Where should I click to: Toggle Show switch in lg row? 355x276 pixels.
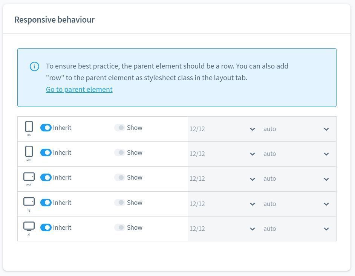(x=119, y=203)
